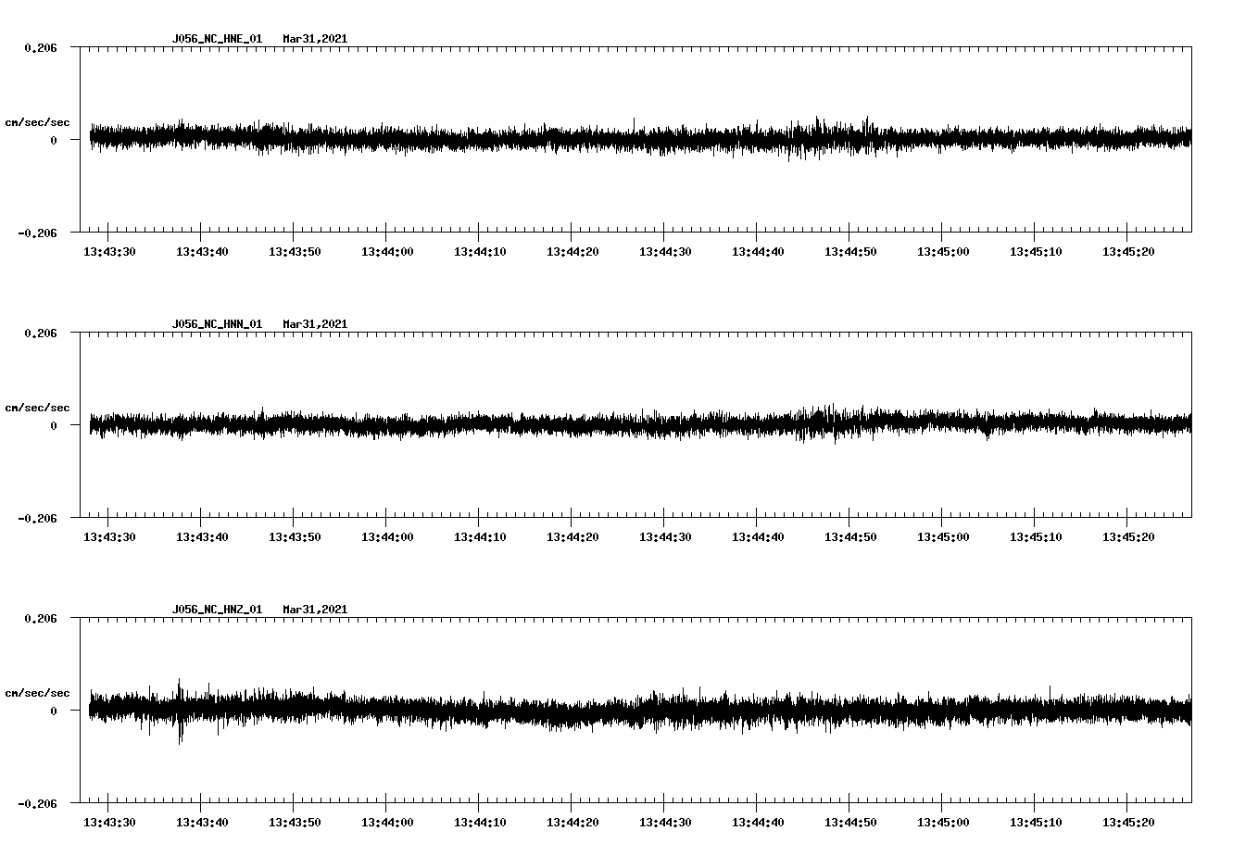Viewport: 1258px width, 856px height.
Task: Click the cm/sec/sec unit label on top plot
Action: [x=38, y=122]
